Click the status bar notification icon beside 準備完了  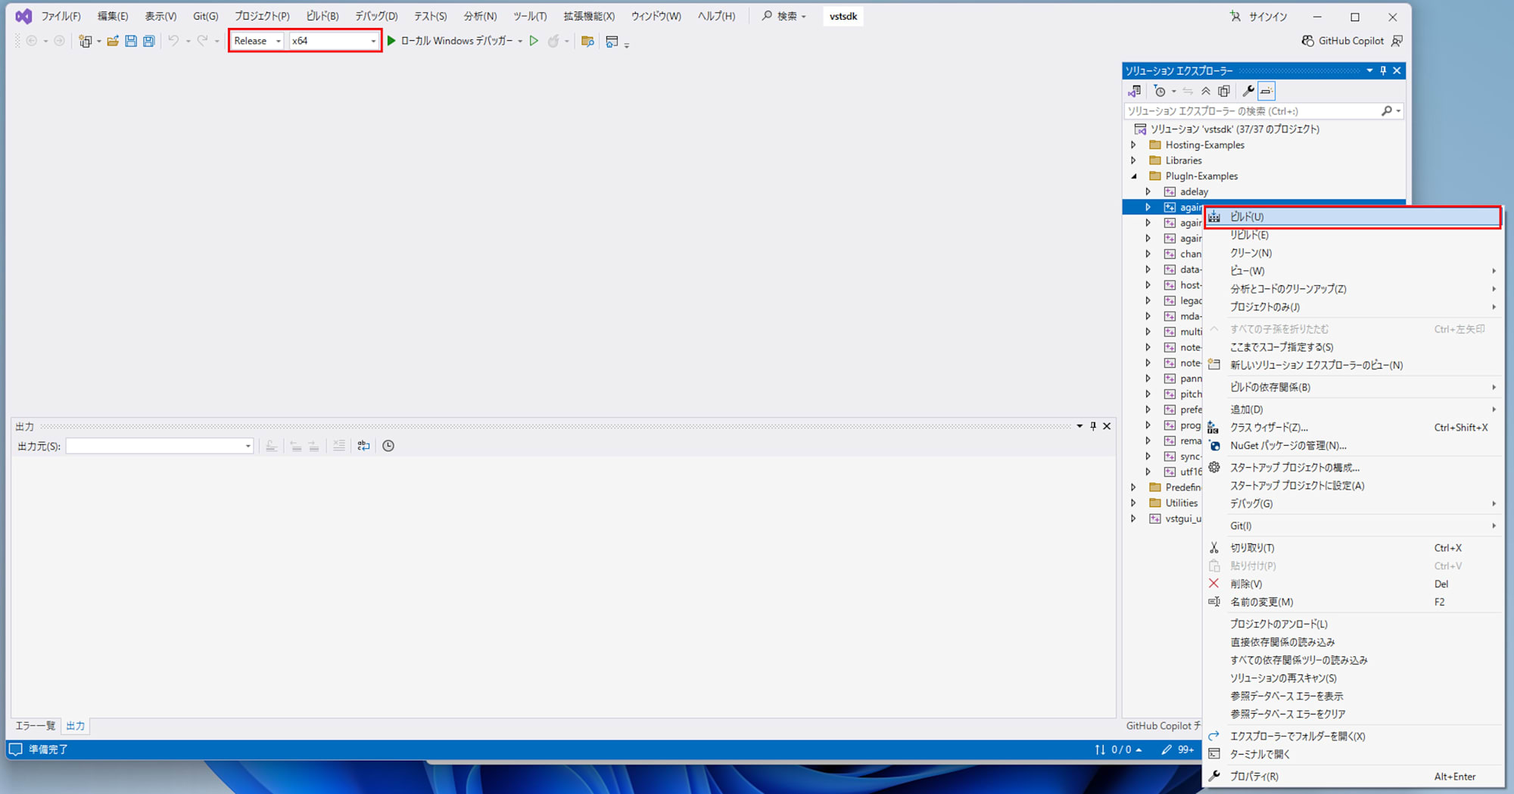coord(15,749)
